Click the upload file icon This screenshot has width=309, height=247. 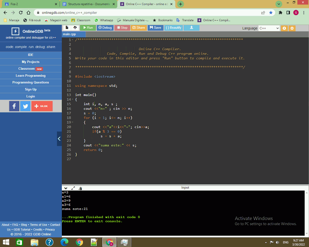click(75, 28)
